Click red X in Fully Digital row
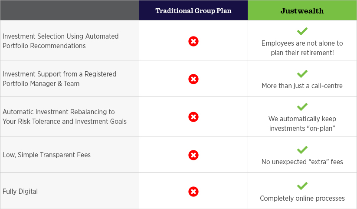This screenshot has height=209, width=357. pyautogui.click(x=193, y=192)
